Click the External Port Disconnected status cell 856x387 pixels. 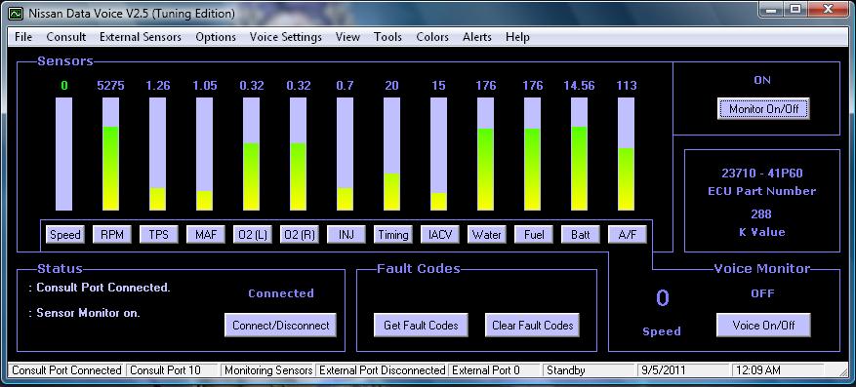[382, 370]
